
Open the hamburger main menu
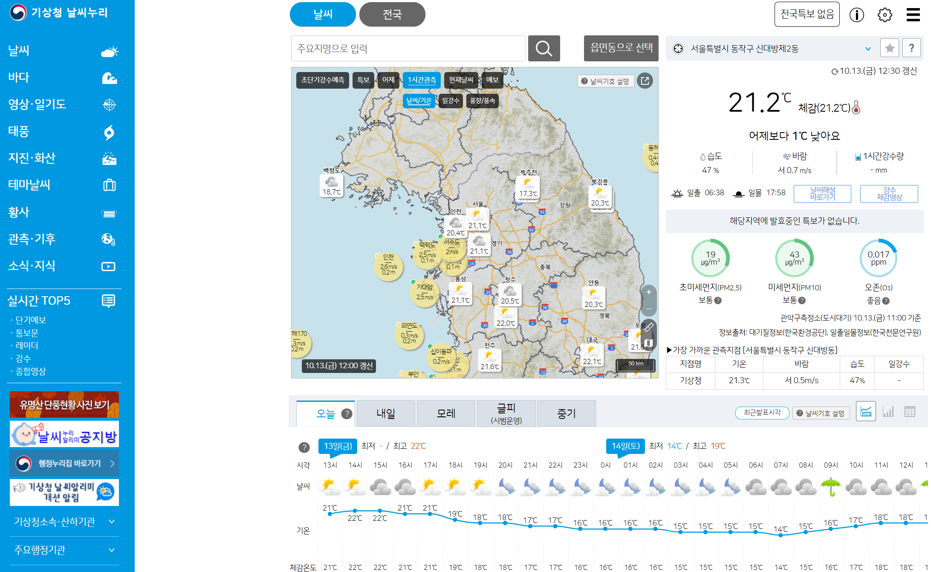(x=913, y=15)
